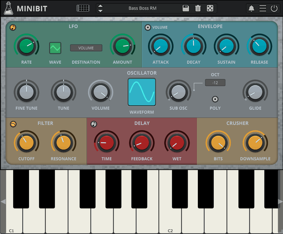Select the oscillator sine Waveform display
The height and width of the screenshot is (234, 283).
point(142,92)
